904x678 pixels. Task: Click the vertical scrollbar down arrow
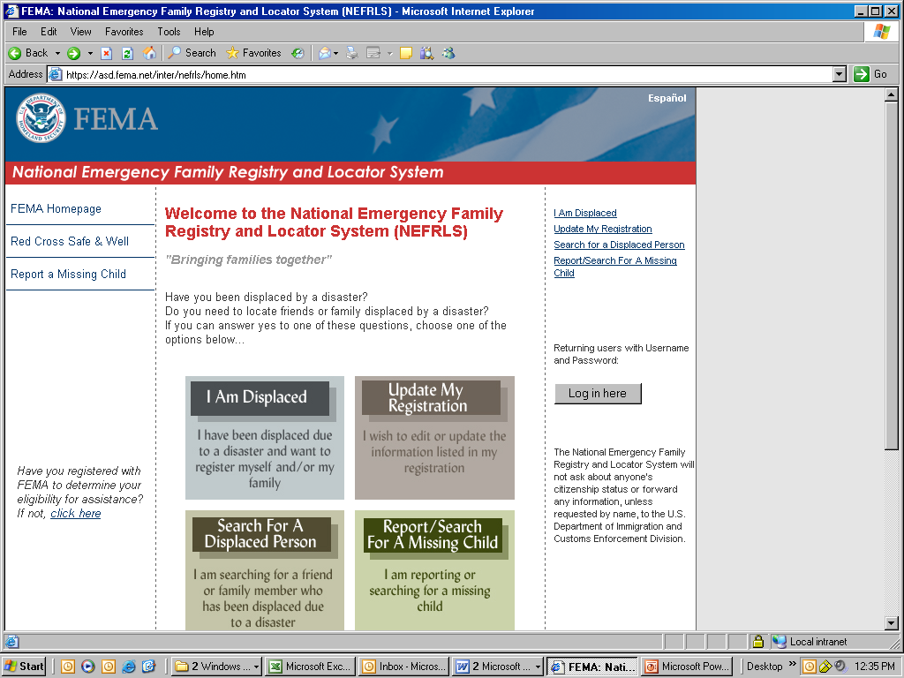click(892, 622)
